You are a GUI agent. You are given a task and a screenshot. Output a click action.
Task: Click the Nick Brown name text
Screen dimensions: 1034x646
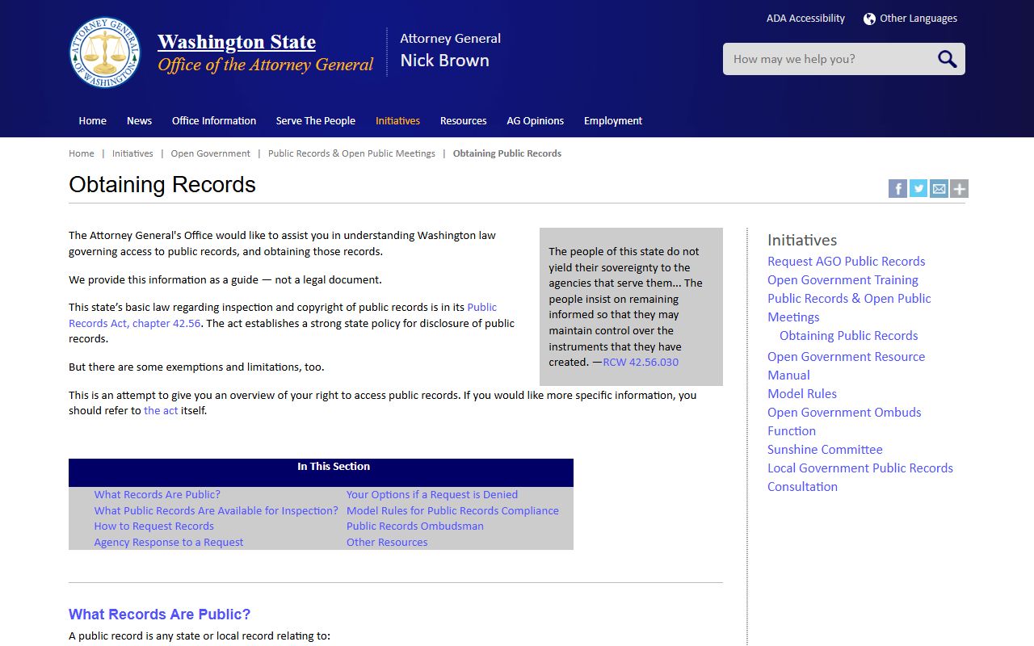444,61
